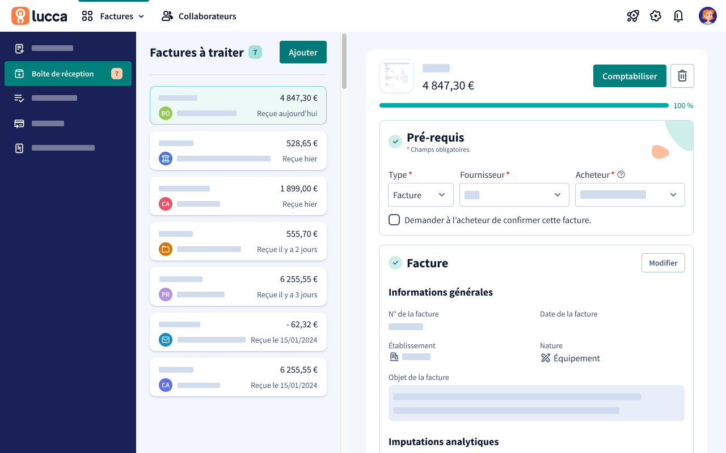Click the Modifier button in Facture section

click(663, 263)
